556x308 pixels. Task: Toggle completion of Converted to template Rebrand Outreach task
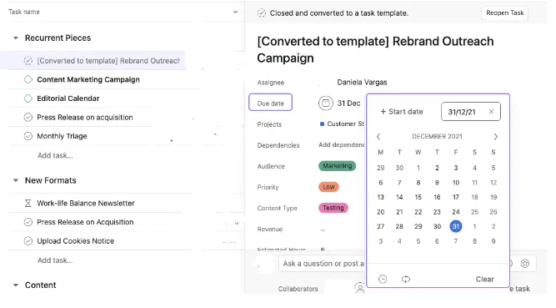pos(28,61)
